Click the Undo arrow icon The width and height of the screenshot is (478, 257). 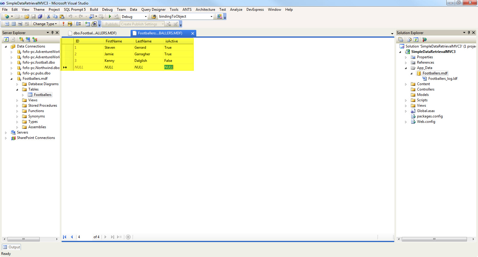(x=70, y=16)
